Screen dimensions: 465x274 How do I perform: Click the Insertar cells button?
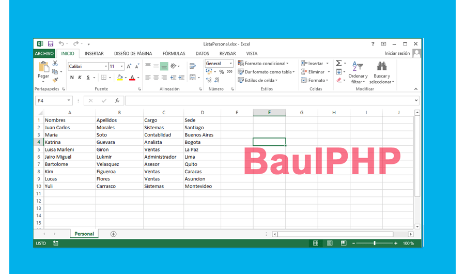(x=315, y=64)
